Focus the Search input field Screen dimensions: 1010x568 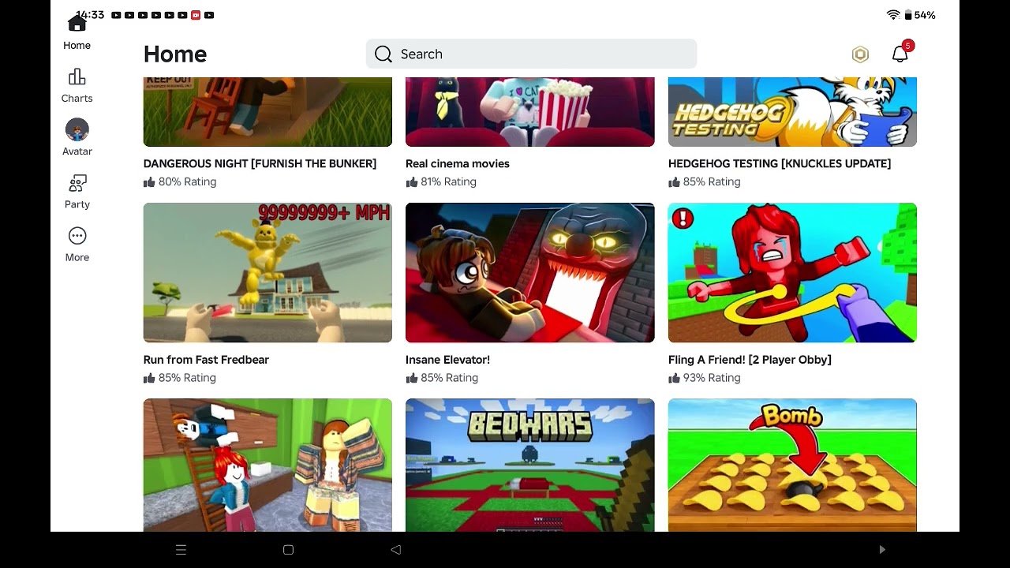tap(531, 54)
